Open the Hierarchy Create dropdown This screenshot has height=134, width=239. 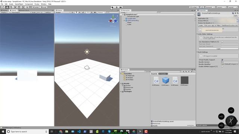[124, 12]
